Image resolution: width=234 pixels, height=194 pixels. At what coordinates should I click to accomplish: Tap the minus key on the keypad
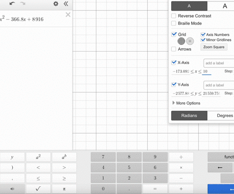pyautogui.click(x=181, y=178)
